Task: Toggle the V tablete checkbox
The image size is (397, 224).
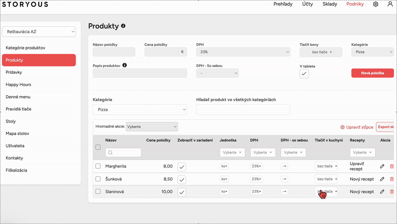Action: click(304, 74)
